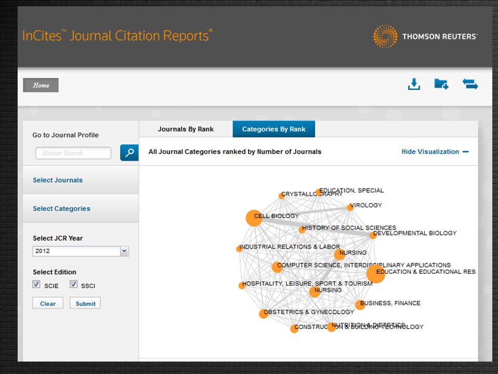Select the History of Social Sciences node
The height and width of the screenshot is (374, 498).
coord(302,230)
